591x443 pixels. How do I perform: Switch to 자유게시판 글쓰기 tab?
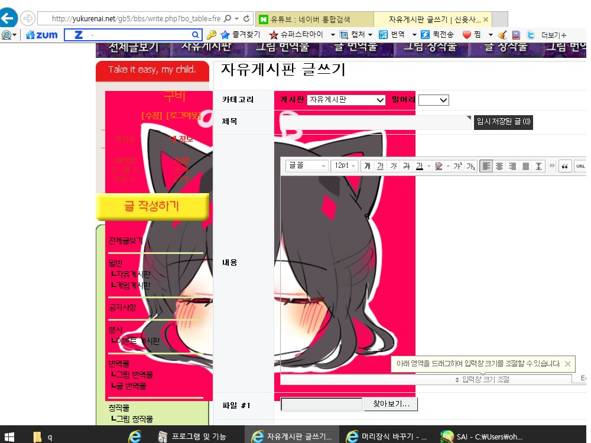click(433, 19)
